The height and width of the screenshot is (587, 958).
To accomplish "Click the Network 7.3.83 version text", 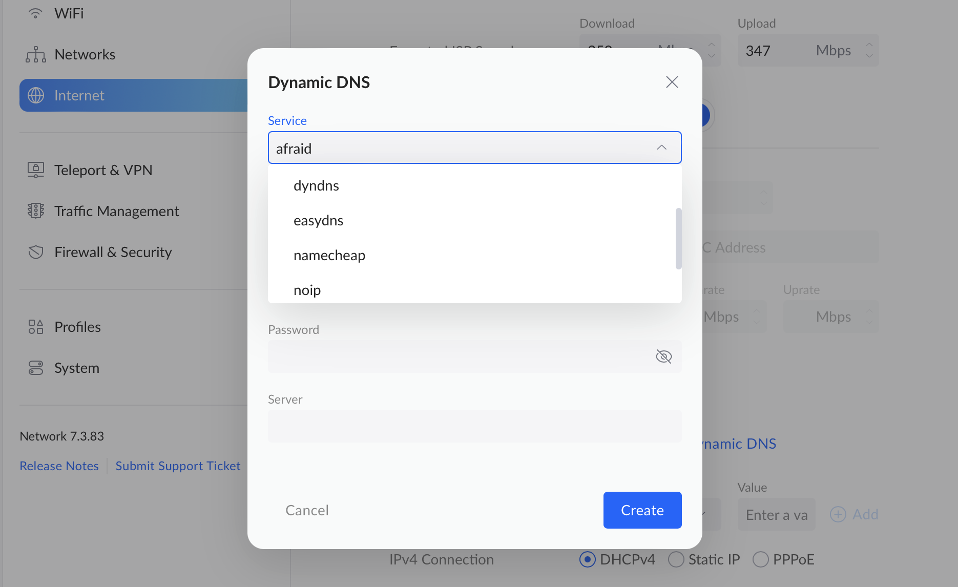I will point(61,436).
